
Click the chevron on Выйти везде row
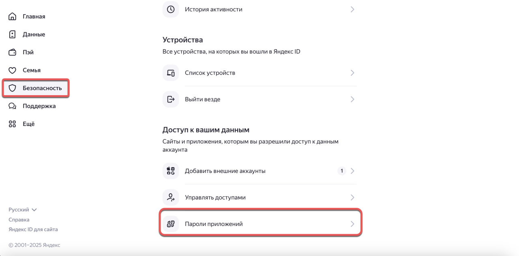[x=352, y=99]
